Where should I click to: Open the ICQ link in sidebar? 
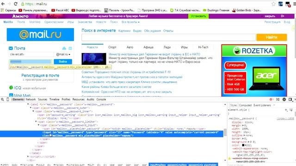tap(18, 88)
